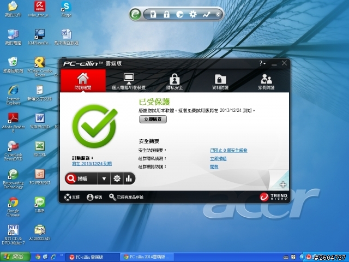Switch to Chrome PC-cillin 2014 taskbar button

click(148, 257)
